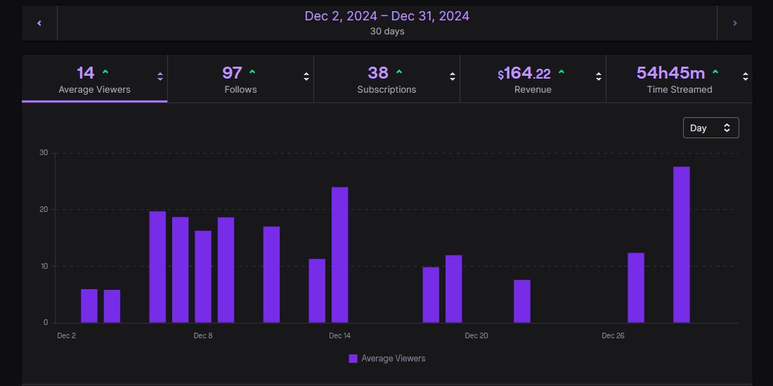Viewport: 773px width, 386px height.
Task: Click the green trend arrow beside 38
Action: coord(399,72)
